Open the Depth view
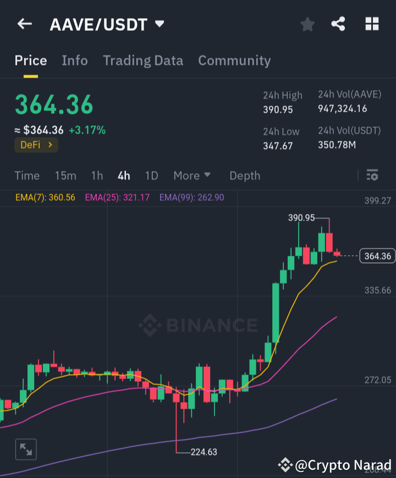396x478 pixels. point(245,175)
